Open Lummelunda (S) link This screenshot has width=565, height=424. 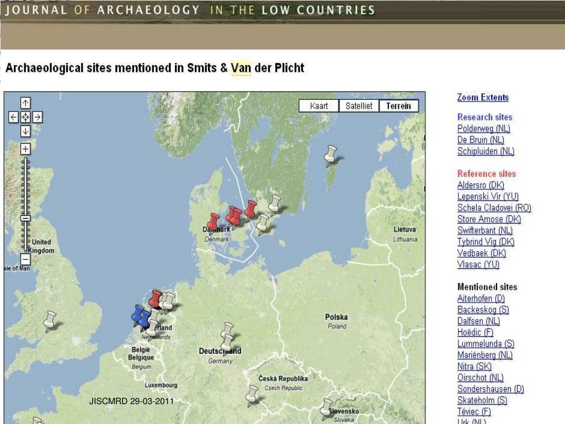[x=486, y=344]
